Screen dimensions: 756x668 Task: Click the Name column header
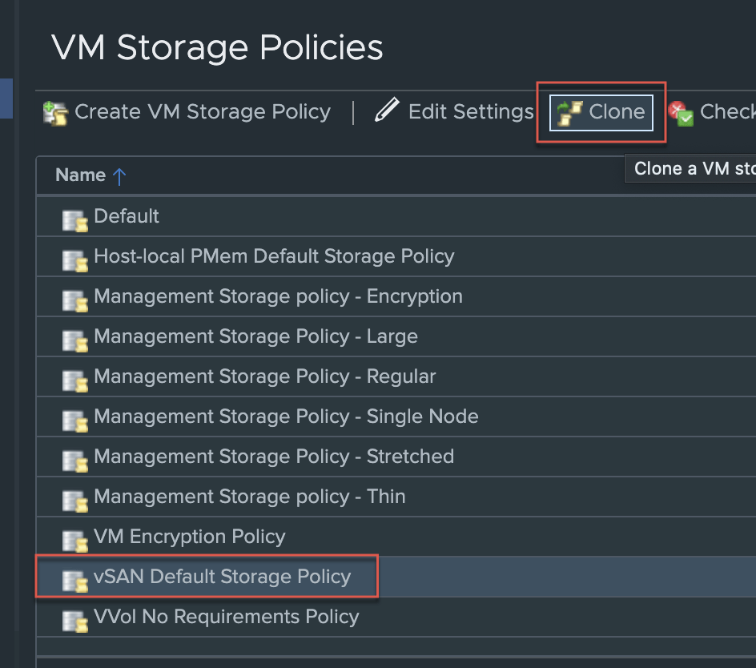[81, 175]
